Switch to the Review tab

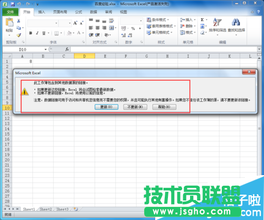coord(108,12)
